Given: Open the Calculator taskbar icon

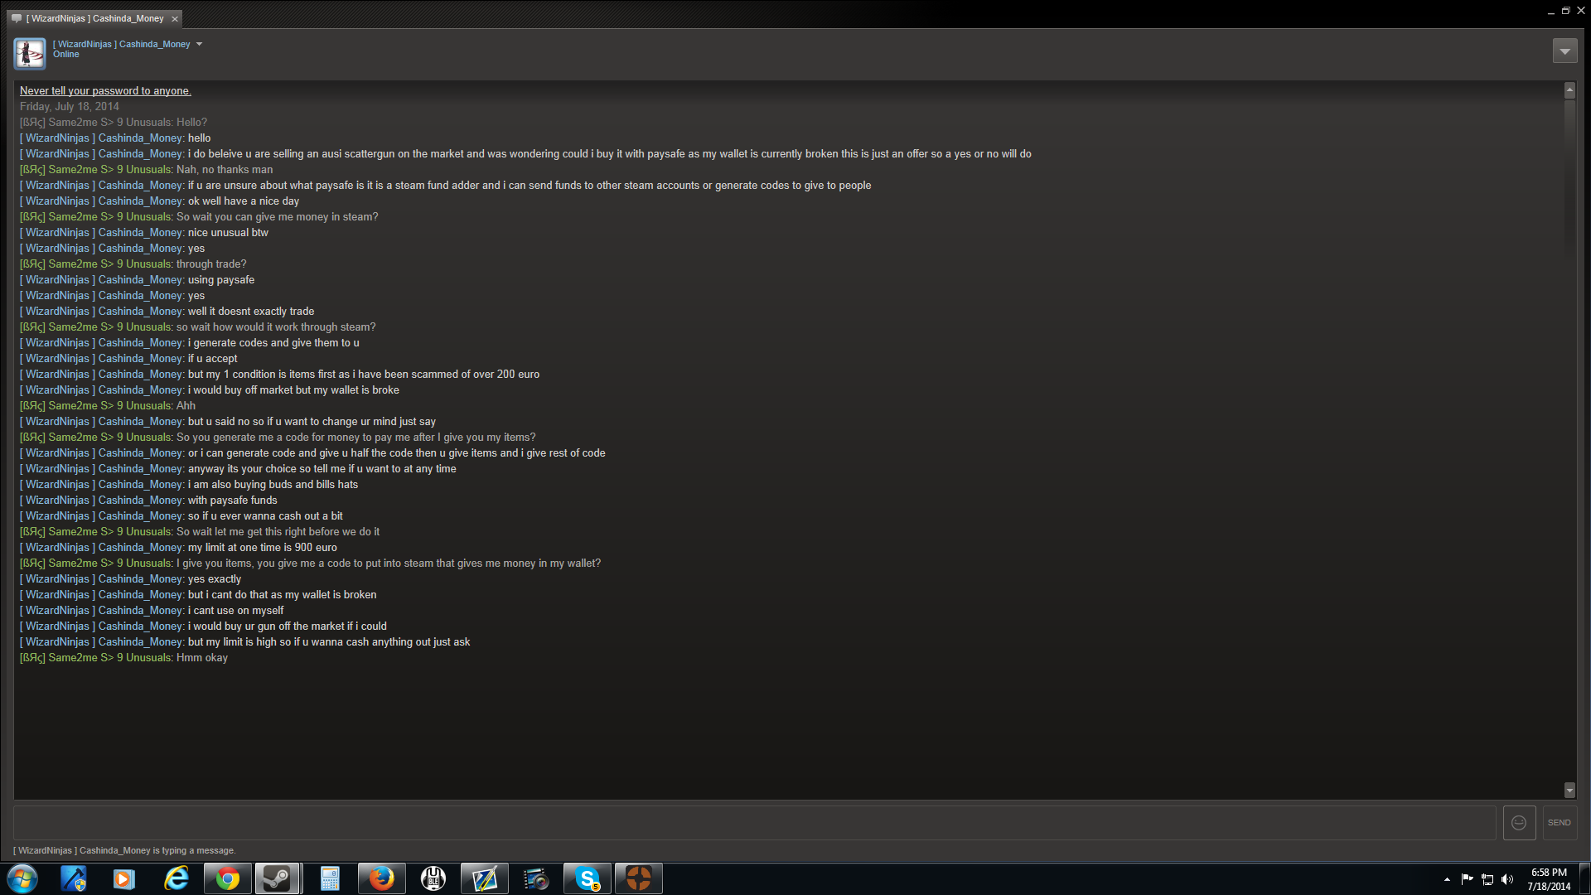Looking at the screenshot, I should click(x=330, y=878).
